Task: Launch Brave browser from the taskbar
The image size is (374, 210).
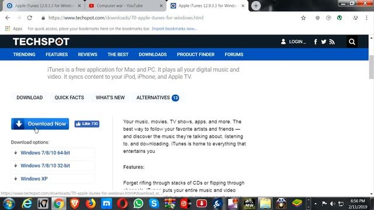Action: pos(75,204)
